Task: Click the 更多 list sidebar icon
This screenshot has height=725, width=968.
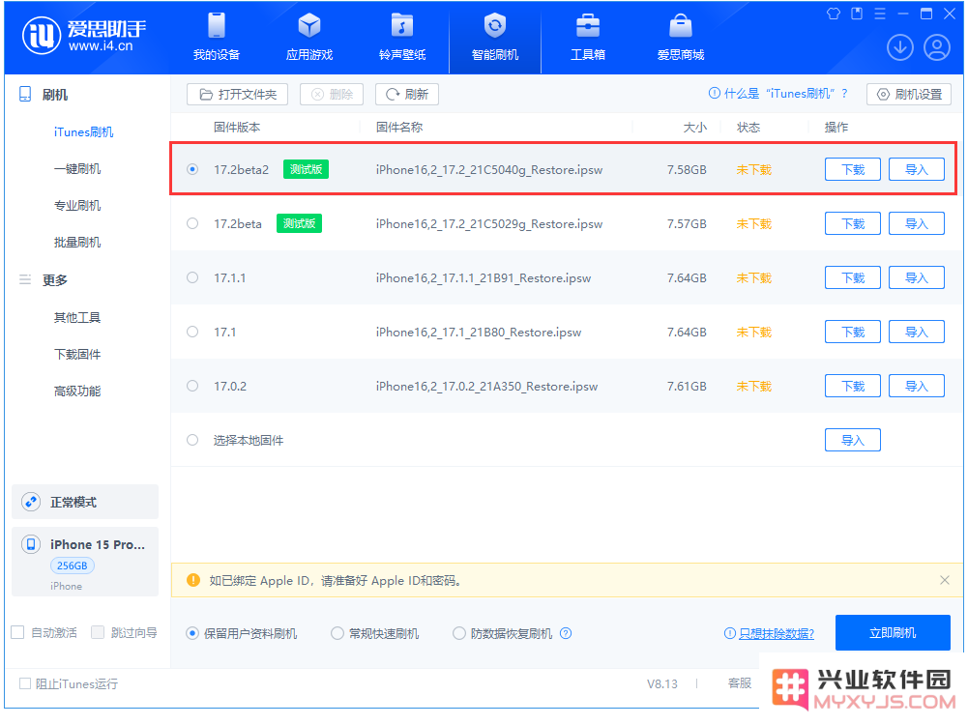Action: (x=25, y=279)
